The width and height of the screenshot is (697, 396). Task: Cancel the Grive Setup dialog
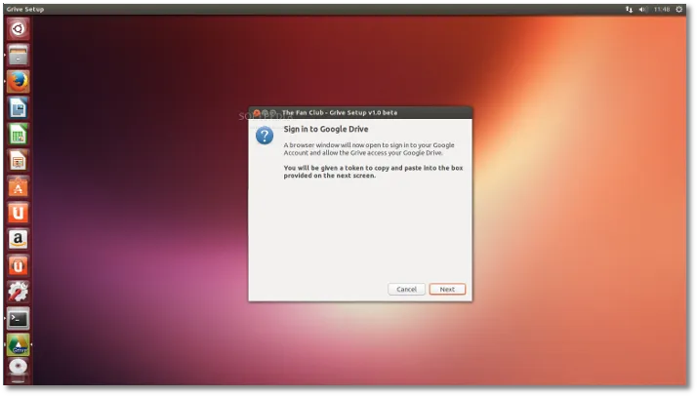pyautogui.click(x=406, y=289)
